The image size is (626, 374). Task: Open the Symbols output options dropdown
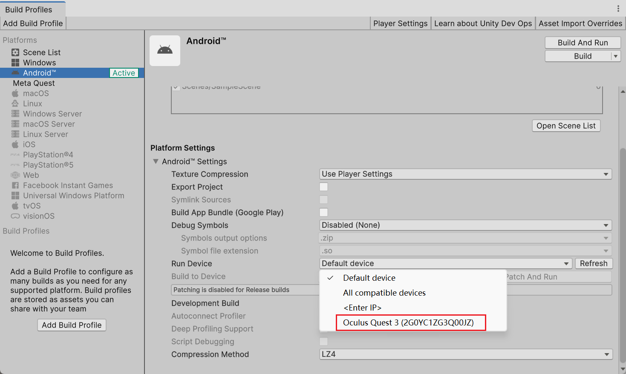coord(466,238)
